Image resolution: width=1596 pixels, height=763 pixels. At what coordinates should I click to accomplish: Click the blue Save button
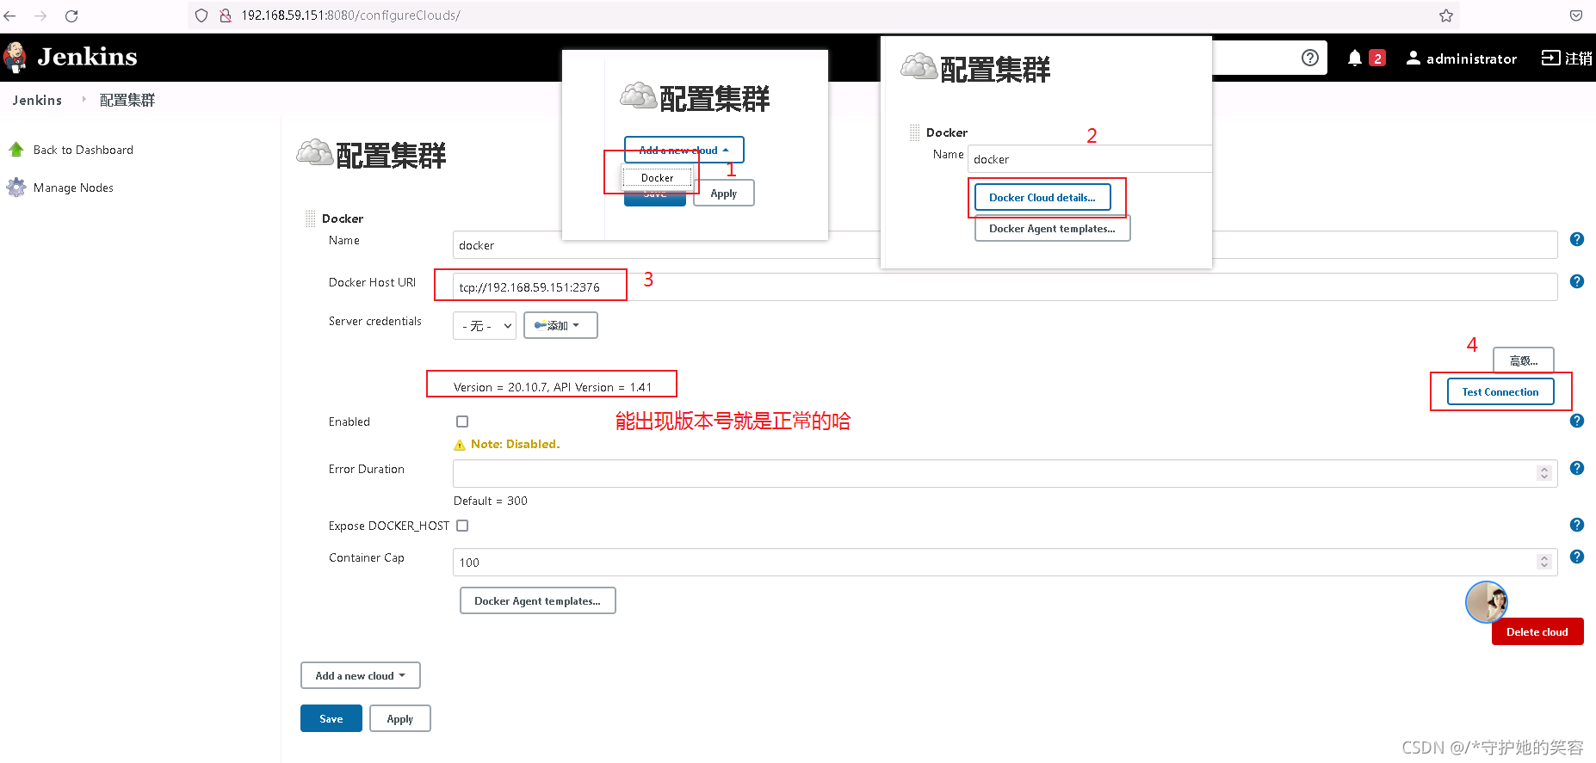click(x=331, y=718)
